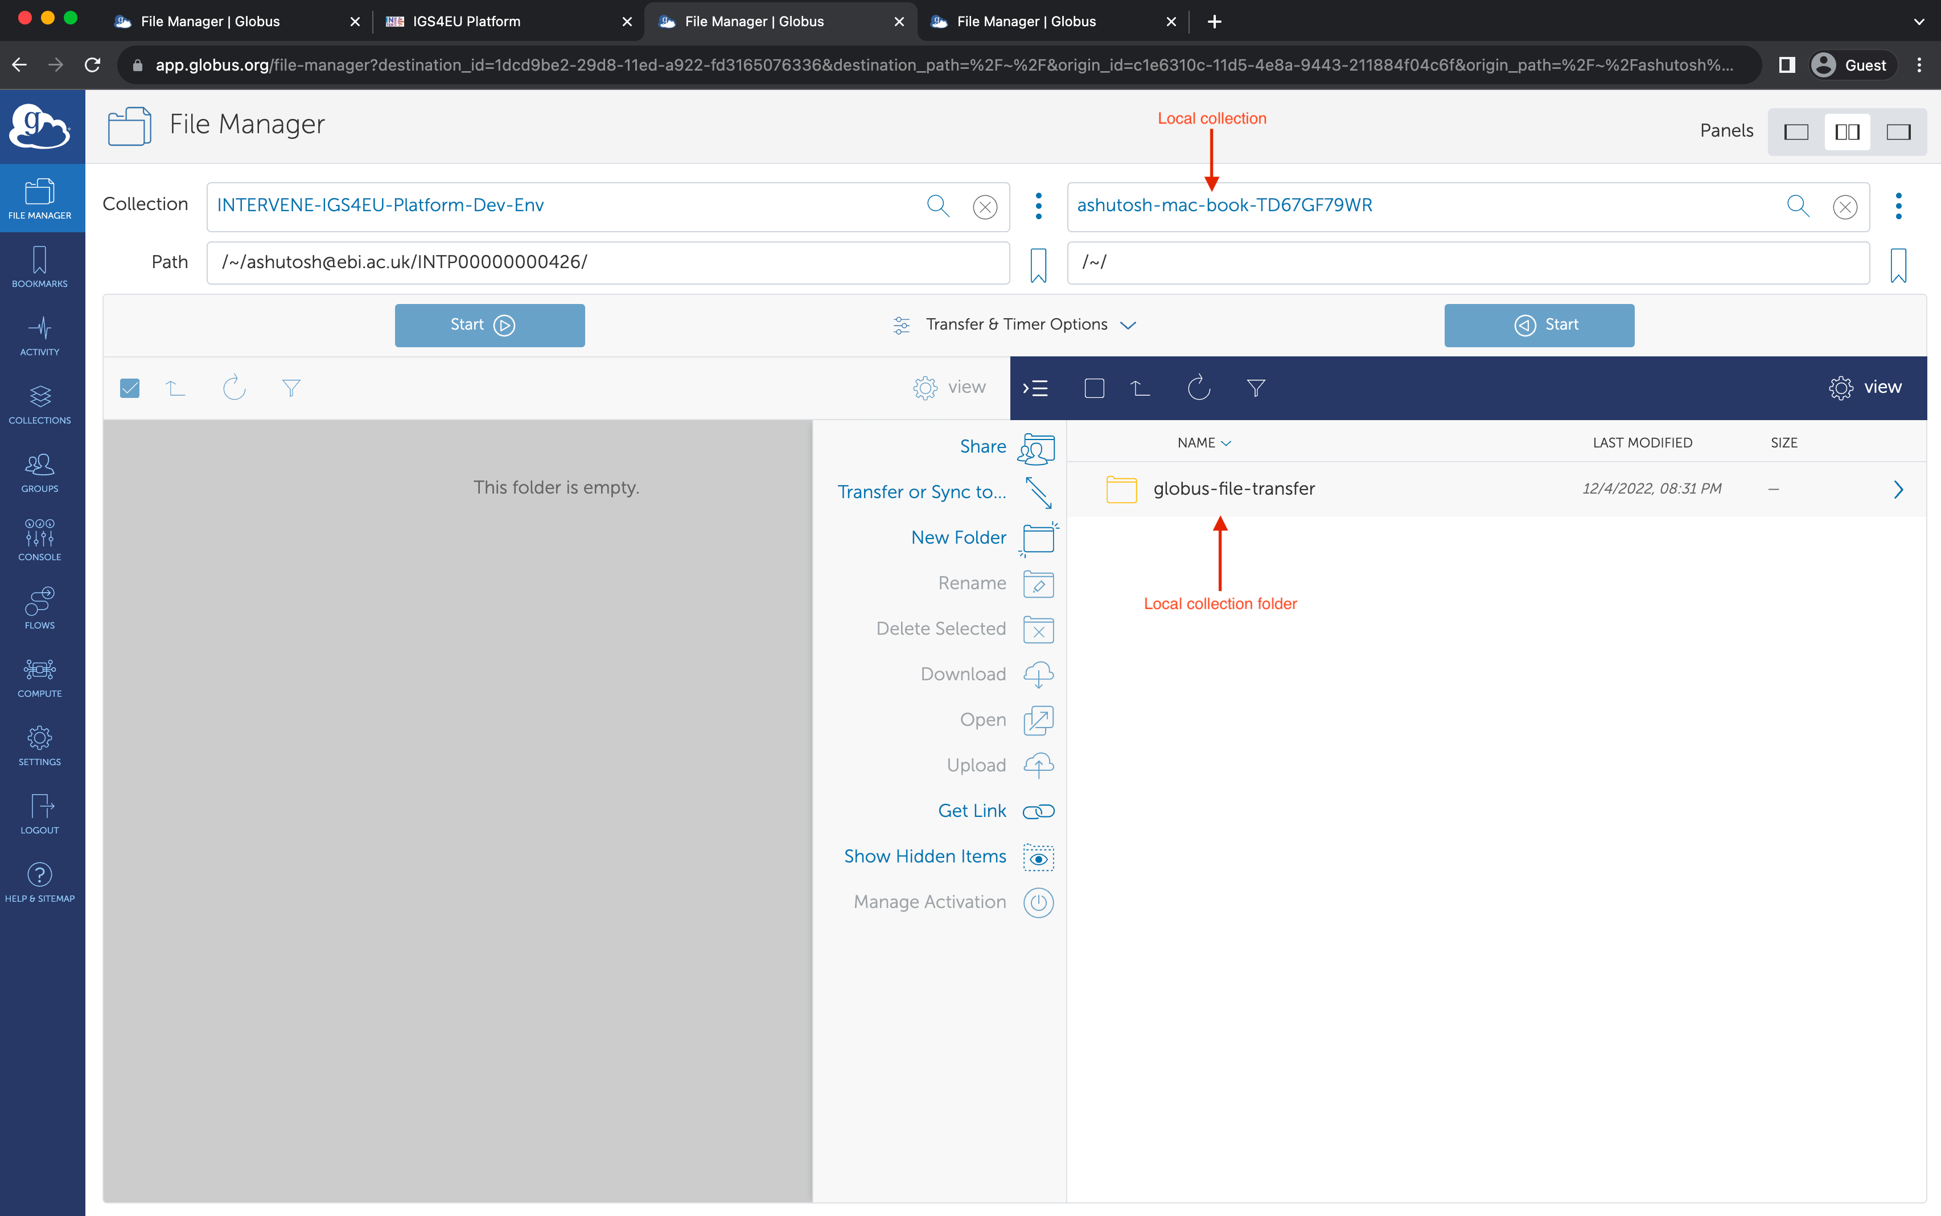This screenshot has width=1941, height=1216.
Task: Open the Flows sidebar icon
Action: (39, 609)
